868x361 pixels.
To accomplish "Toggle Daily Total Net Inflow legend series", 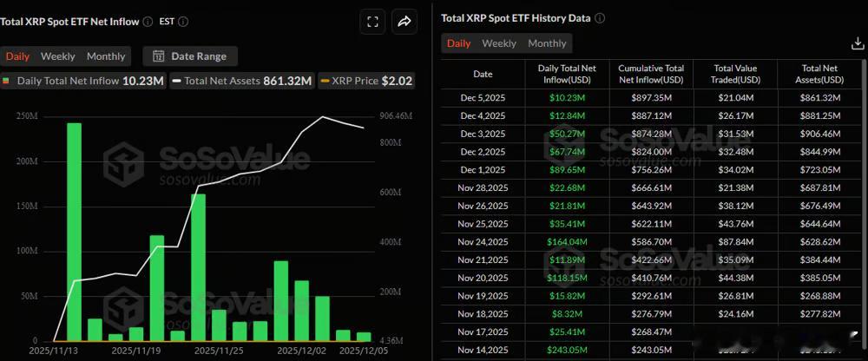I will click(83, 81).
